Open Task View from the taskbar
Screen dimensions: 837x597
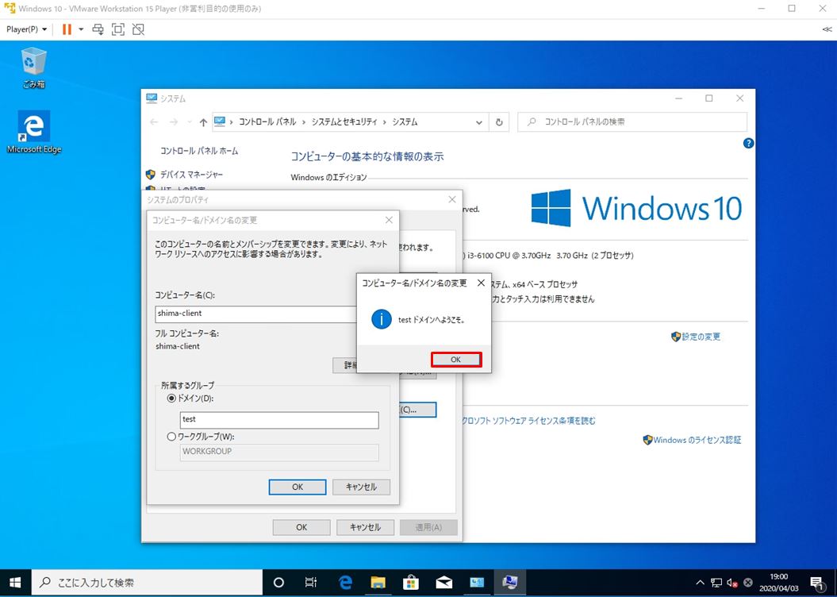[x=311, y=583]
